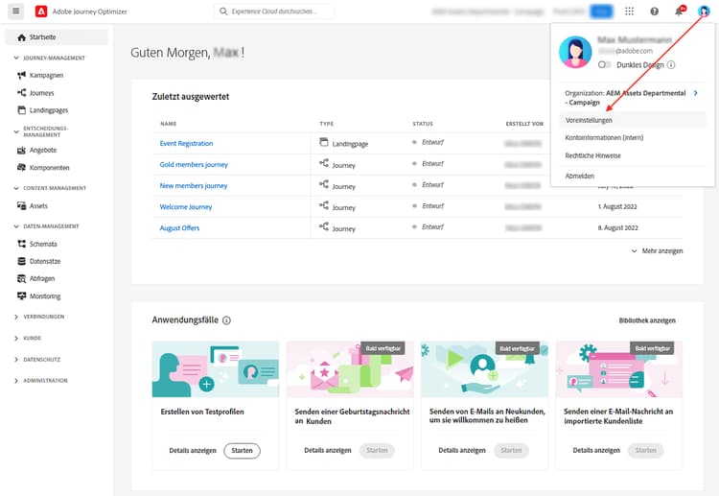Click the Landingpages sidebar icon

(x=21, y=110)
